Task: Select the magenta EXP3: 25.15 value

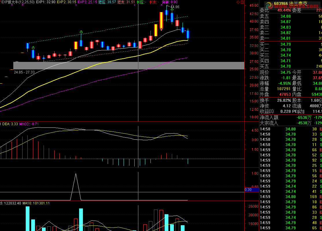Action: pos(87,2)
